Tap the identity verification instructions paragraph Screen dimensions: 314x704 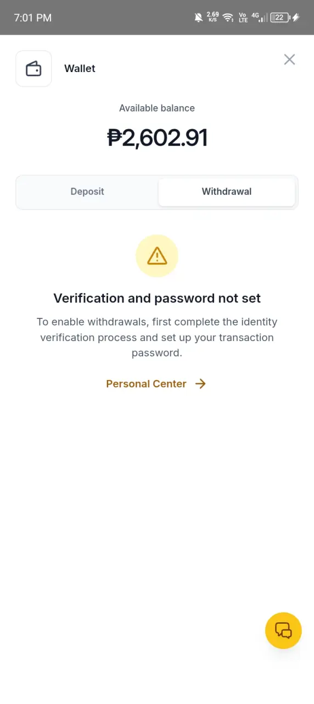(x=157, y=337)
